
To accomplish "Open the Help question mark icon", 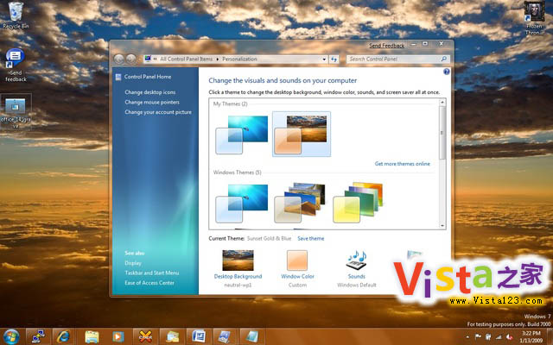I will 446,72.
